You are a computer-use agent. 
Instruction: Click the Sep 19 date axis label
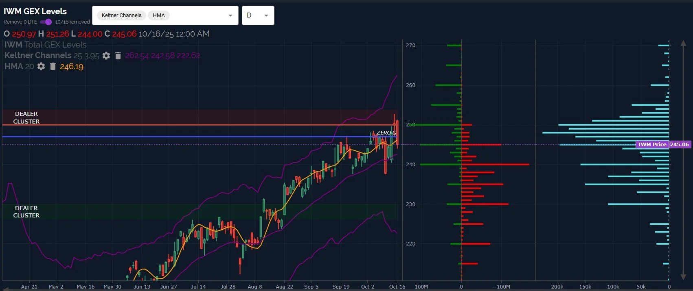[x=341, y=287]
